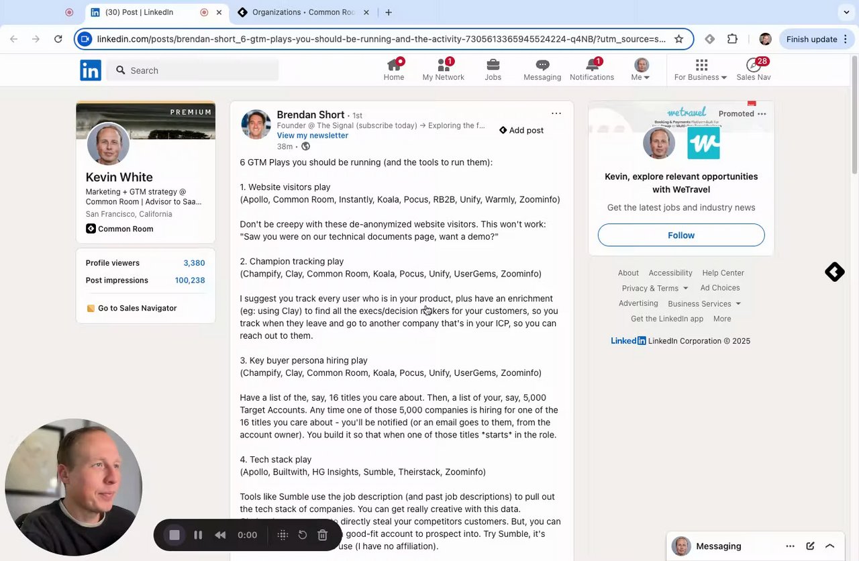
Task: Click the browser address bar URL
Action: pos(381,39)
